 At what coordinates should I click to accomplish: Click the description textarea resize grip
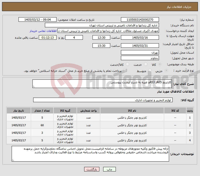click(34, 87)
